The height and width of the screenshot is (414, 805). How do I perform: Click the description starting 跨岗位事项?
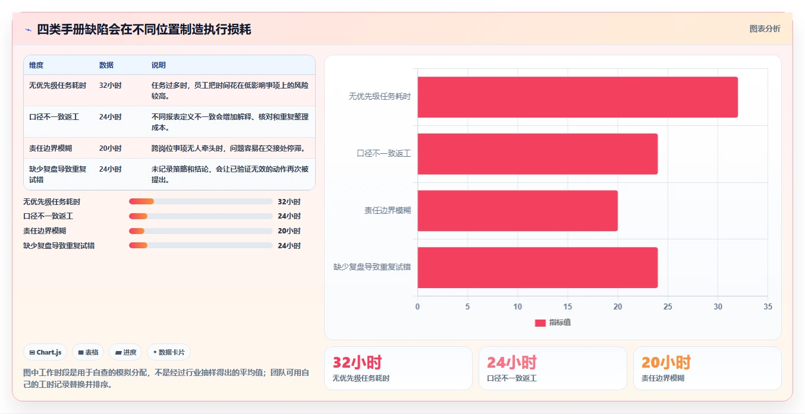pos(229,148)
